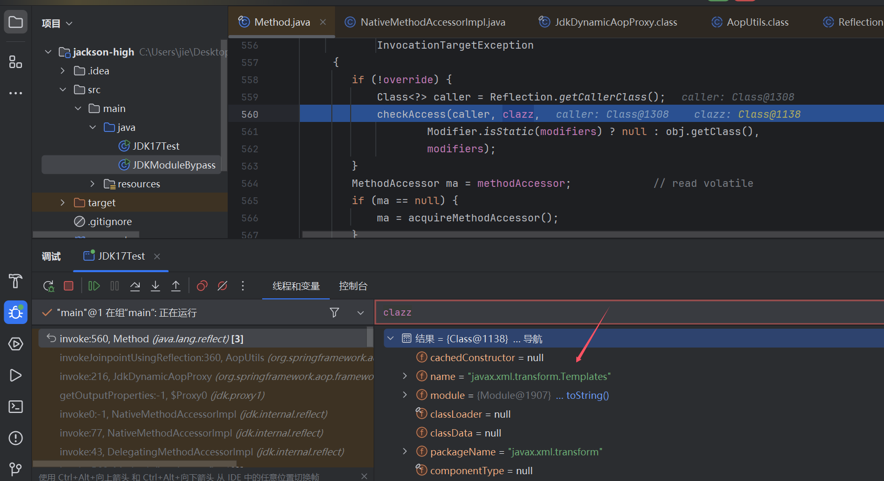Filter thread frames funnel icon

pos(334,312)
